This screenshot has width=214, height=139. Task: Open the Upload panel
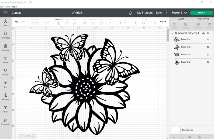point(5,109)
